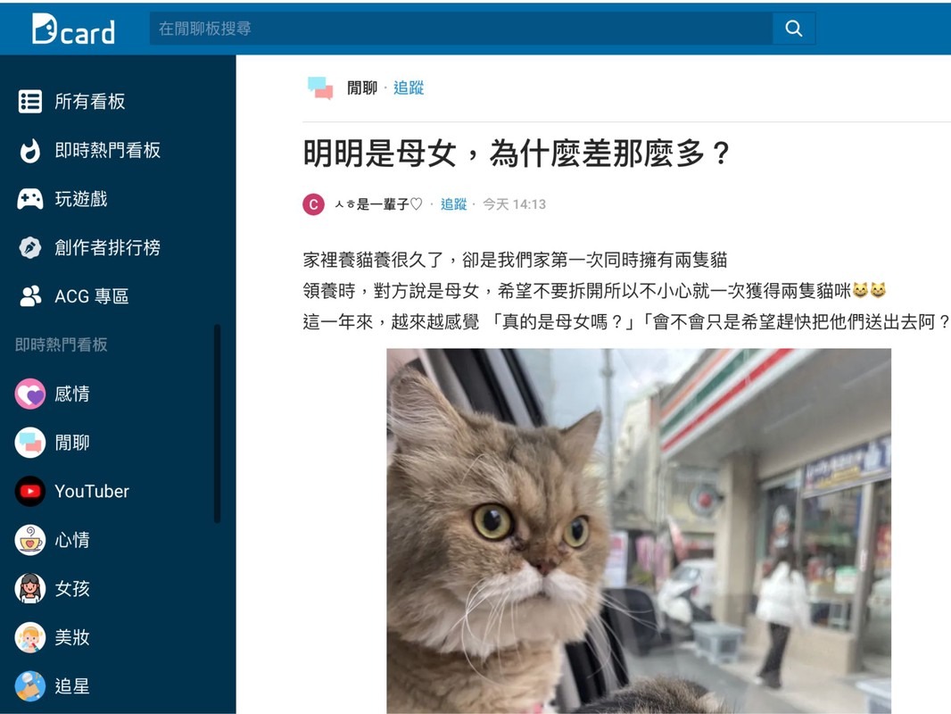The width and height of the screenshot is (951, 714).
Task: Open 創作者排行榜 pen icon
Action: coord(30,247)
